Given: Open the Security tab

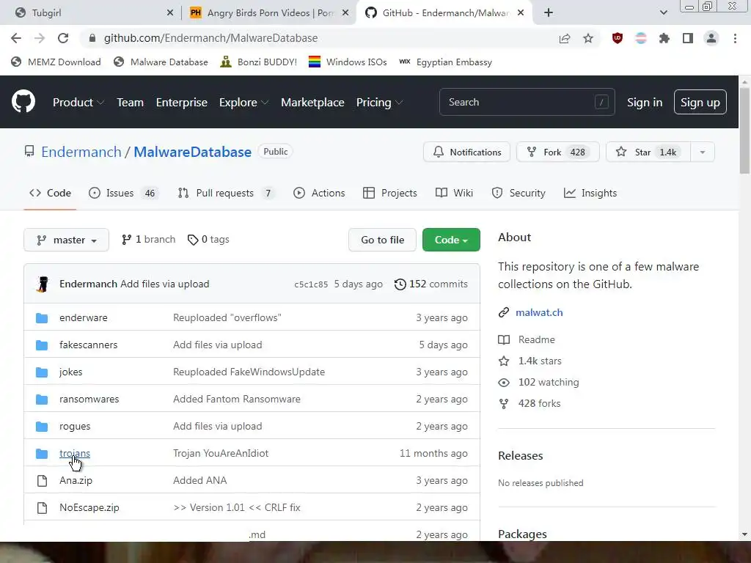Looking at the screenshot, I should [519, 193].
